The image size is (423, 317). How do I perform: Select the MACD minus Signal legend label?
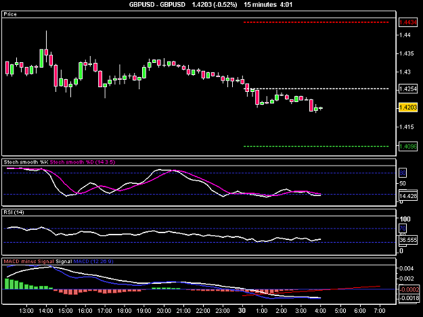(29, 262)
